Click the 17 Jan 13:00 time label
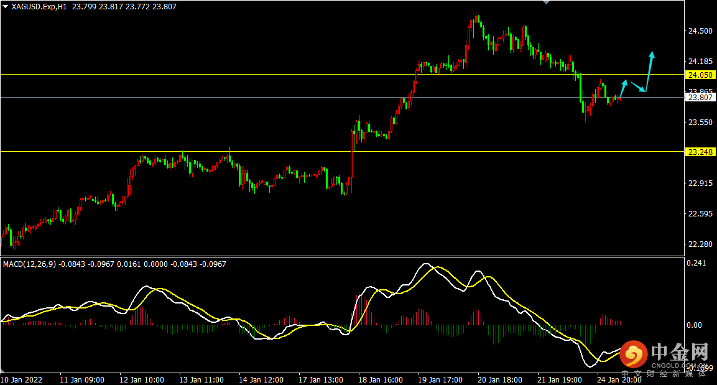Image resolution: width=717 pixels, height=385 pixels. pos(320,380)
